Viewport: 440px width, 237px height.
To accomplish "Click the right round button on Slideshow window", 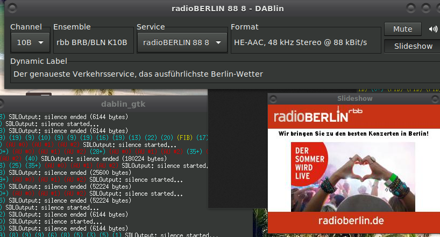I will click(435, 99).
